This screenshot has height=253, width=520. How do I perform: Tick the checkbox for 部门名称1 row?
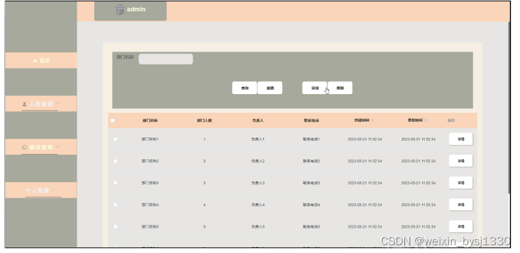(115, 139)
